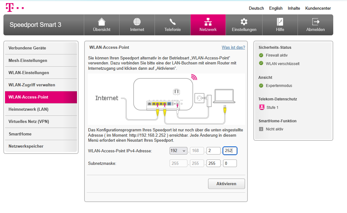
Task: Click the fourth IPv4 octet field showing 252
Action: tap(230, 151)
